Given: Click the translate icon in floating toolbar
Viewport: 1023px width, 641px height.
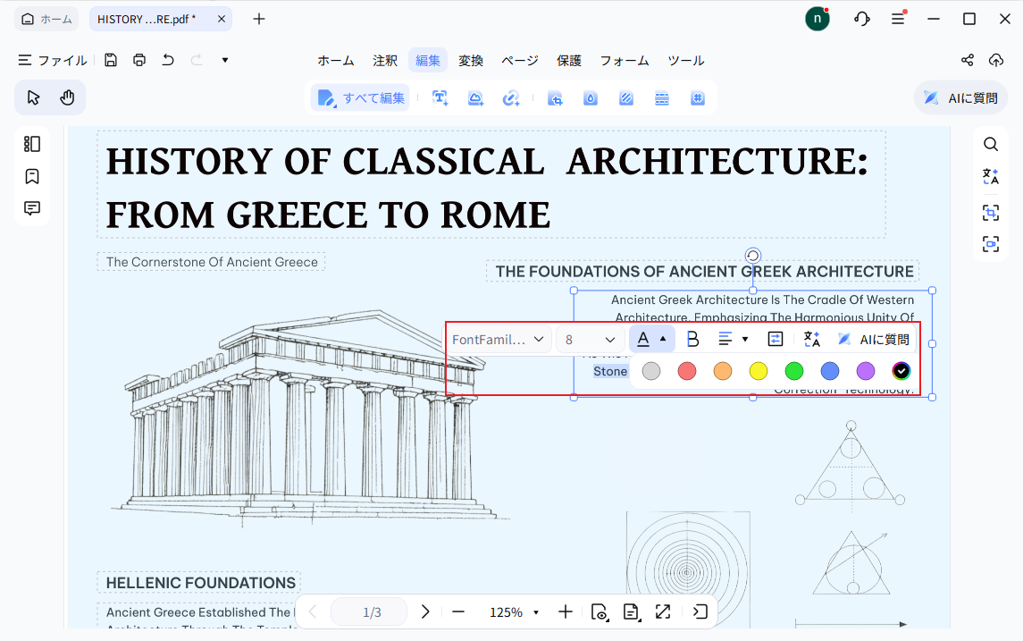Looking at the screenshot, I should pos(811,340).
